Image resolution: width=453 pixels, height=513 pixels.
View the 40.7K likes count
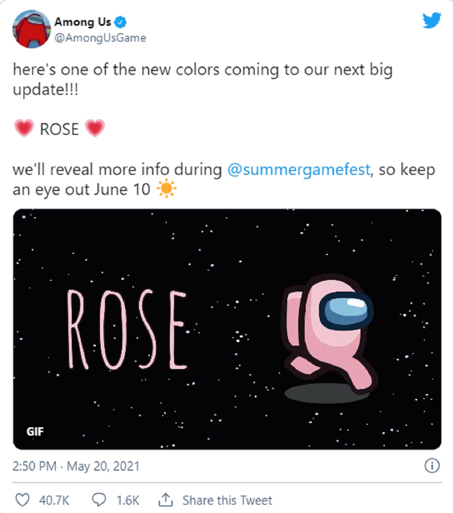54,501
